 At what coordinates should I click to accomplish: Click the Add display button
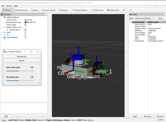coord(6,116)
